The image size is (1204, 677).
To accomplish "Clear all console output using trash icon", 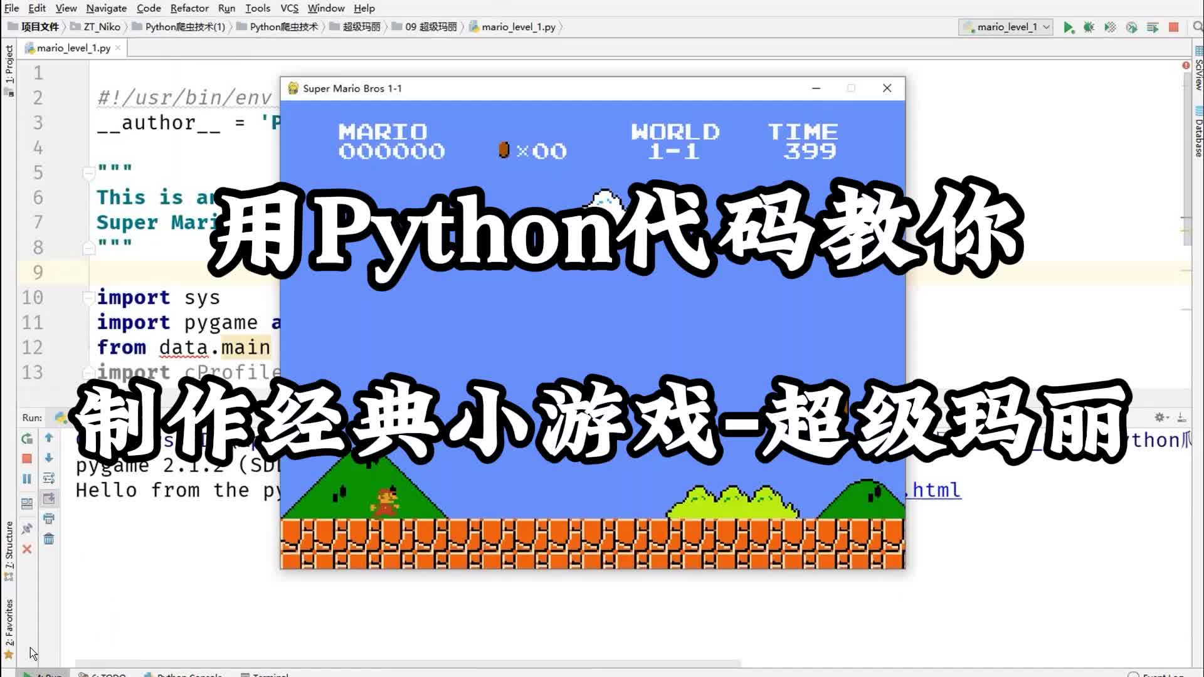I will click(x=50, y=538).
